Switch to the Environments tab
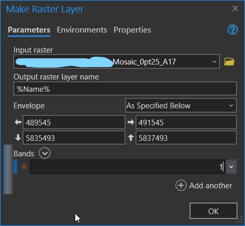This screenshot has width=245, height=226. click(82, 30)
